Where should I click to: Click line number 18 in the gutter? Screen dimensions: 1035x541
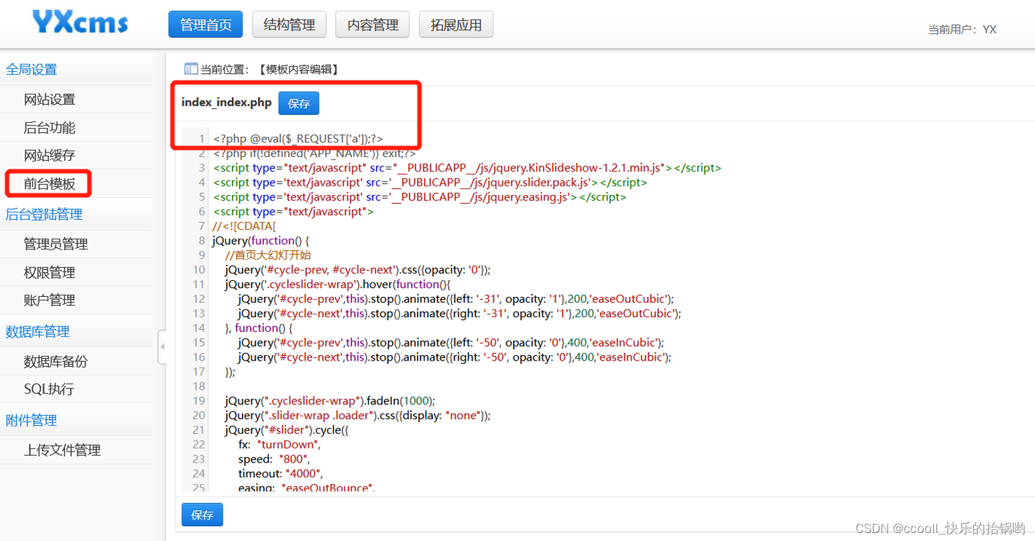[198, 386]
